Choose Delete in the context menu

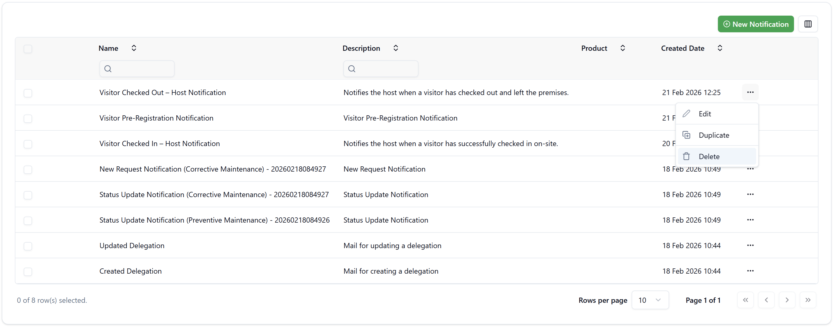click(x=717, y=156)
